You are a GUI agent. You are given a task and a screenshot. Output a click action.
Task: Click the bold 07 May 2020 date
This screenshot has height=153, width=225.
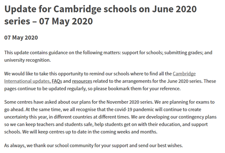tap(21, 38)
